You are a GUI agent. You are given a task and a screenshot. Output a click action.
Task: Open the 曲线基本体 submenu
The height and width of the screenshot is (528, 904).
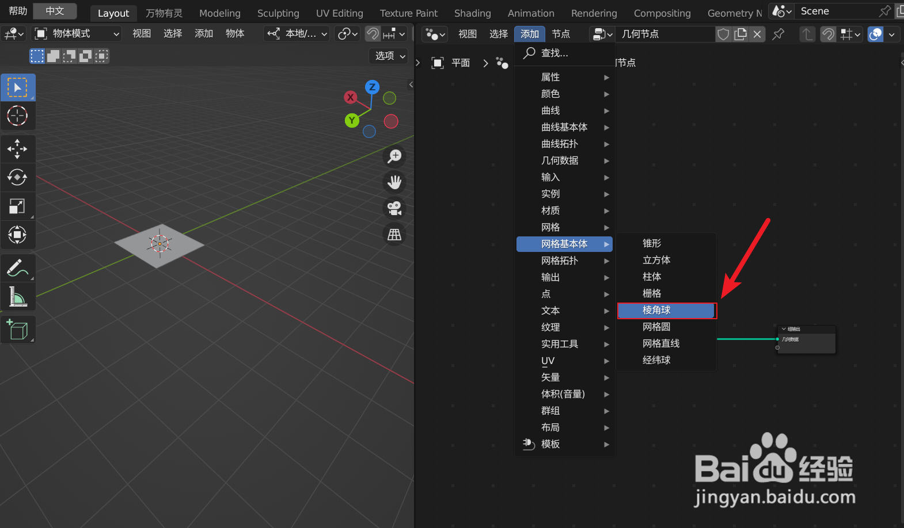coord(564,127)
